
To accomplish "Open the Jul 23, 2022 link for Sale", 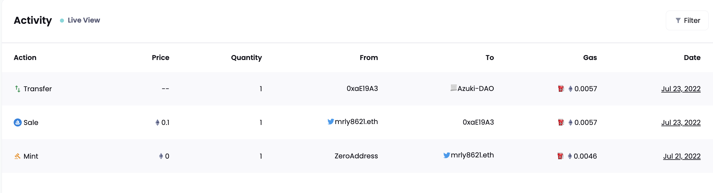I will (x=681, y=122).
